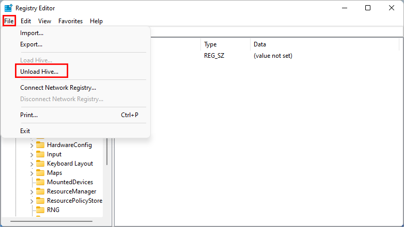Click the HardwareConfig folder icon

pos(40,145)
